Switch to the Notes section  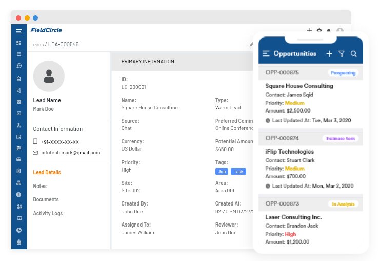click(x=39, y=186)
